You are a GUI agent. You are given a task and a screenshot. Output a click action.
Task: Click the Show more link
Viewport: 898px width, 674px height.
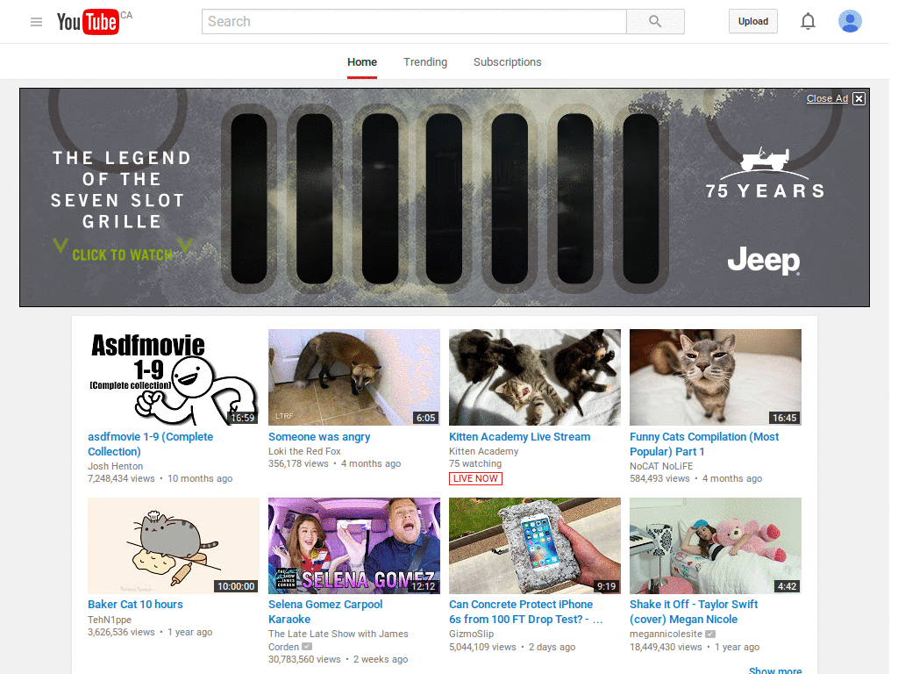click(x=775, y=670)
